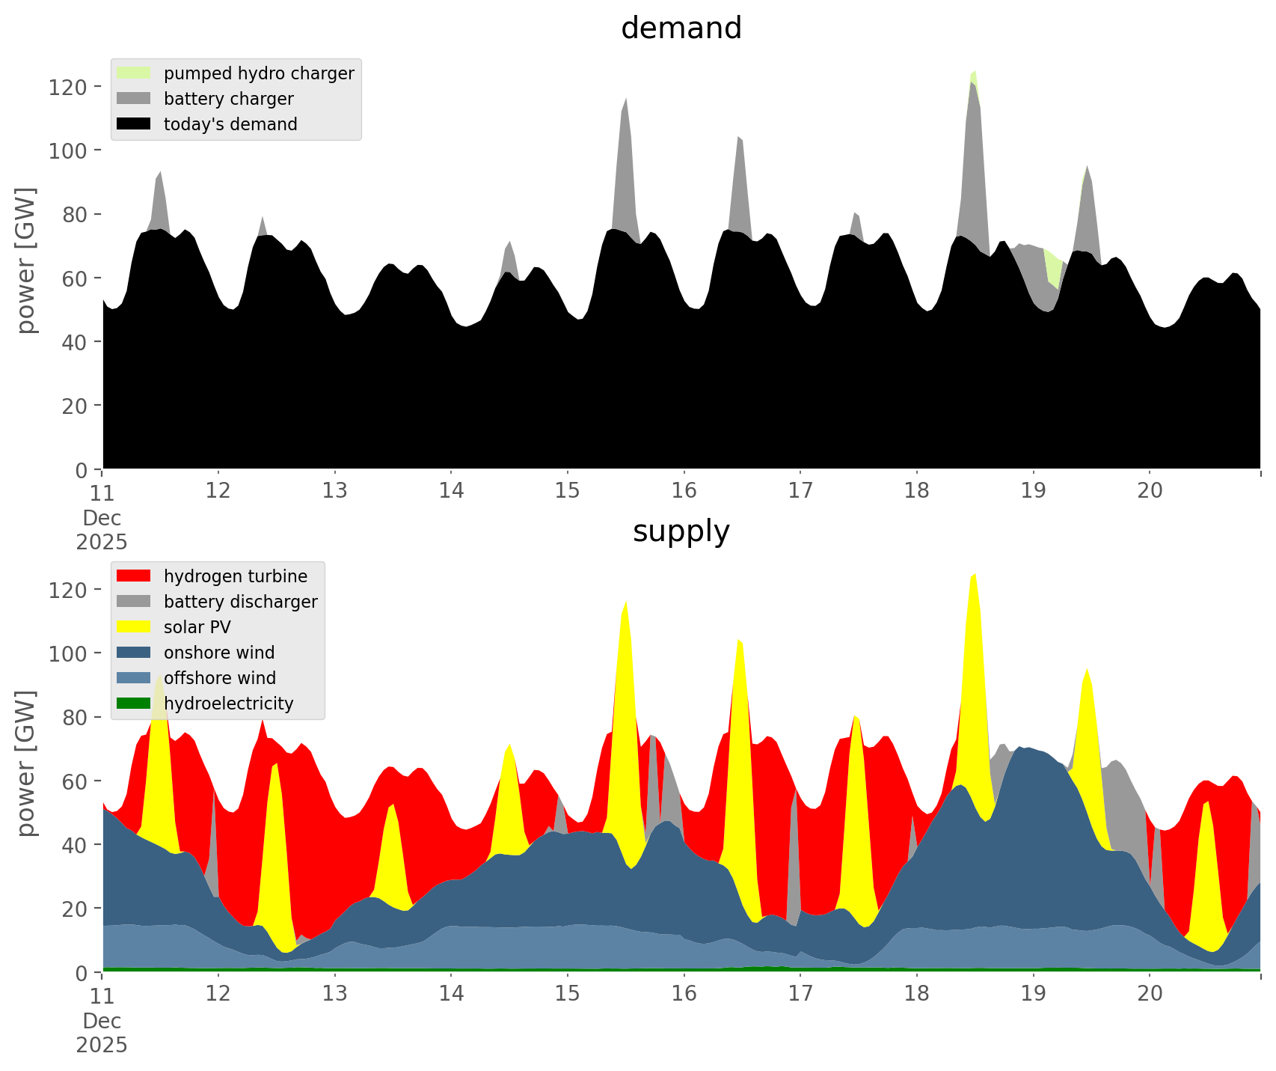The height and width of the screenshot is (1071, 1276).
Task: Click the battery discharger legend swatch
Action: click(135, 602)
